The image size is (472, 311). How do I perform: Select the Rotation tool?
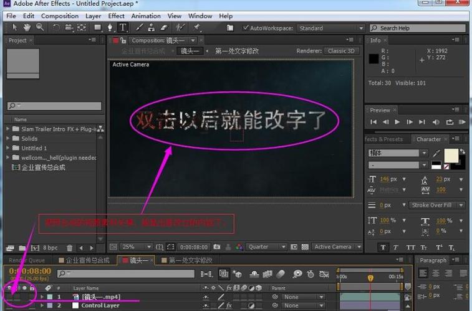point(56,27)
